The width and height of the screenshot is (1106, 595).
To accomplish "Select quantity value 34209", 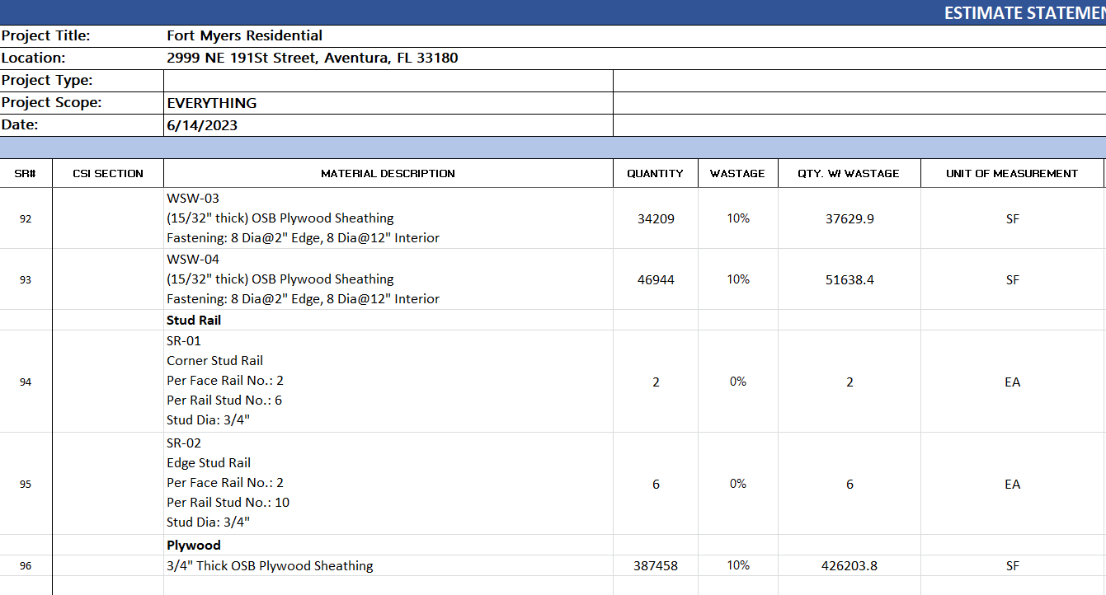I will click(656, 218).
